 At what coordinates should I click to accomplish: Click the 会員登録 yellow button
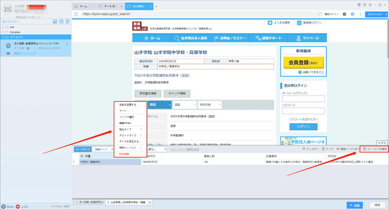tap(303, 63)
